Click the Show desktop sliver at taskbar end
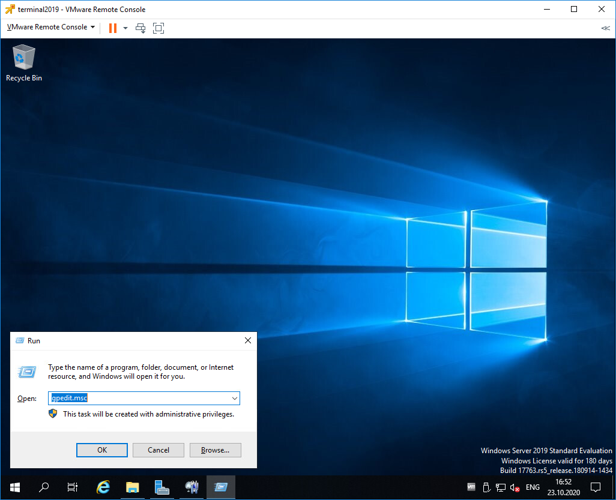 [x=614, y=487]
